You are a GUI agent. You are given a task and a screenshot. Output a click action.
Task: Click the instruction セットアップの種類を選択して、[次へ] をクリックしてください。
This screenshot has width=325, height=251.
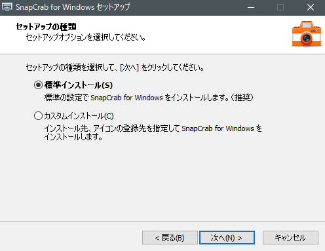click(x=115, y=67)
